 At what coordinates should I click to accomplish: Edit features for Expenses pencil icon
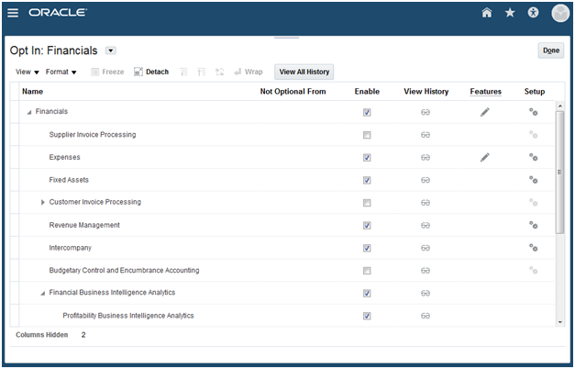point(485,157)
